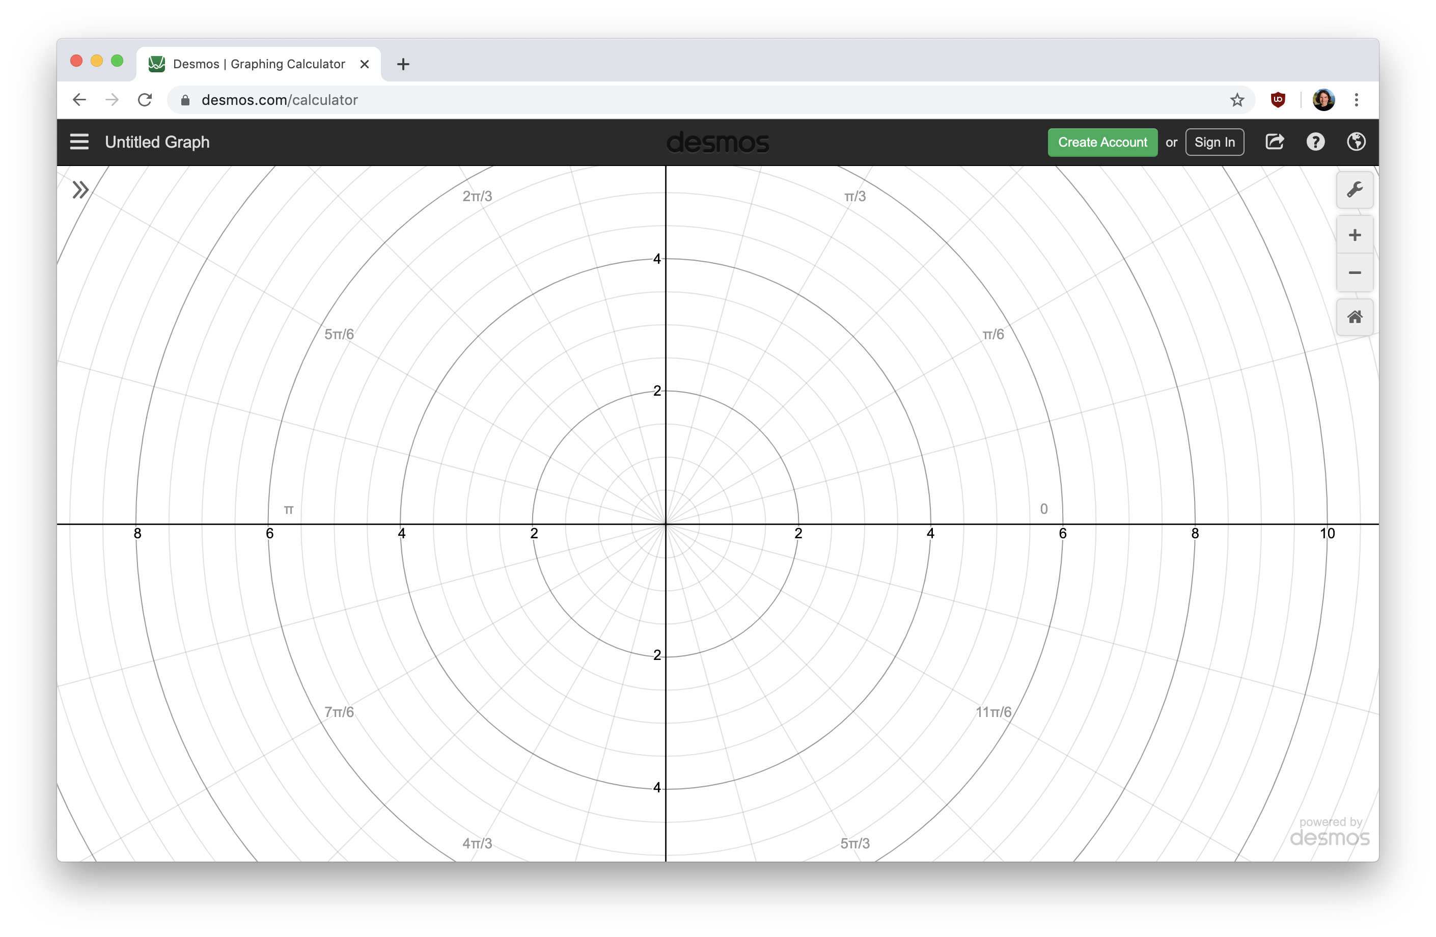
Task: Click the Untitled Graph title
Action: click(x=157, y=142)
